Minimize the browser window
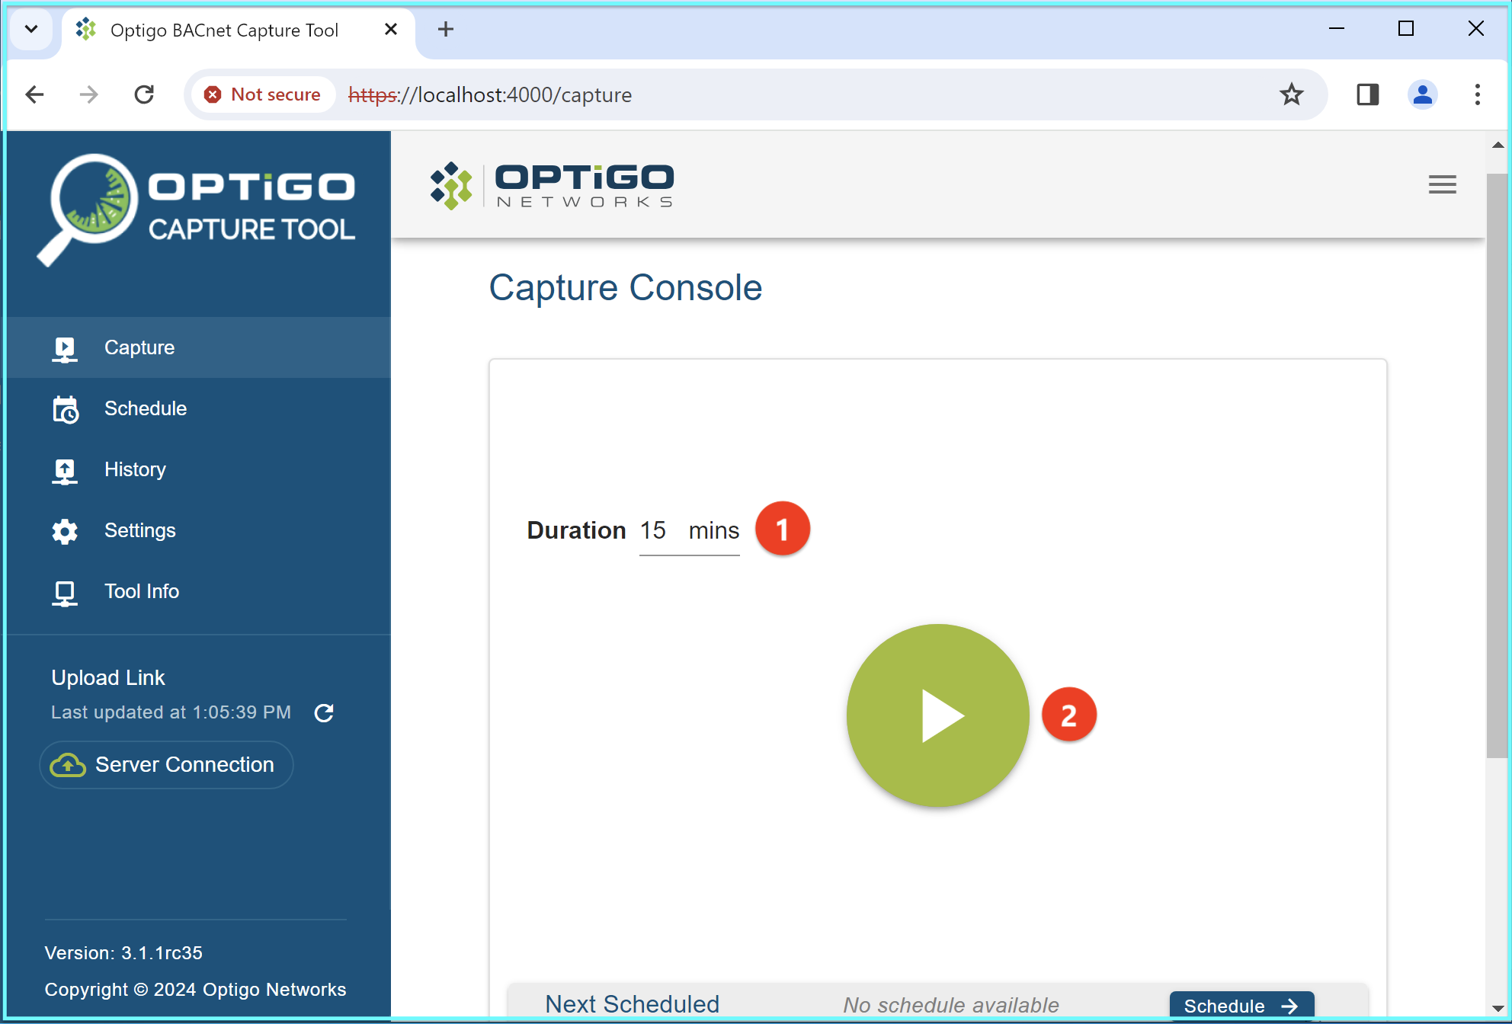Image resolution: width=1512 pixels, height=1024 pixels. pos(1337,29)
